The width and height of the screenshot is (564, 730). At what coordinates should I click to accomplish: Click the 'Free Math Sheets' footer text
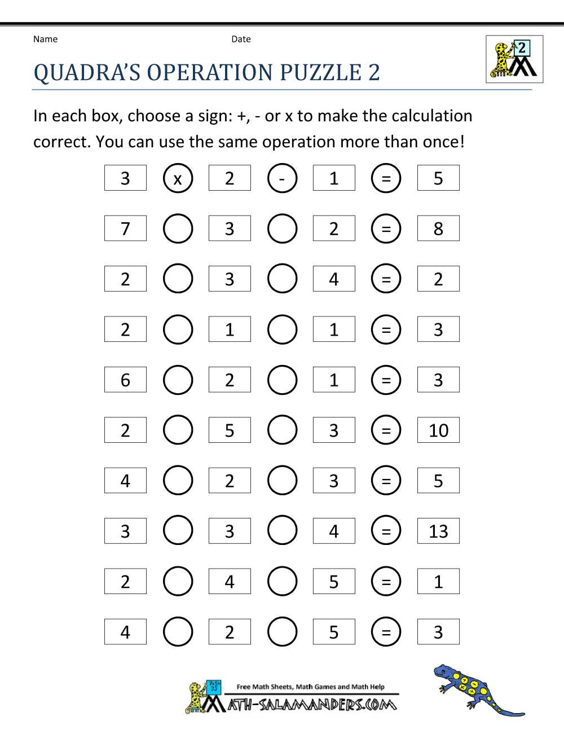[x=310, y=687]
